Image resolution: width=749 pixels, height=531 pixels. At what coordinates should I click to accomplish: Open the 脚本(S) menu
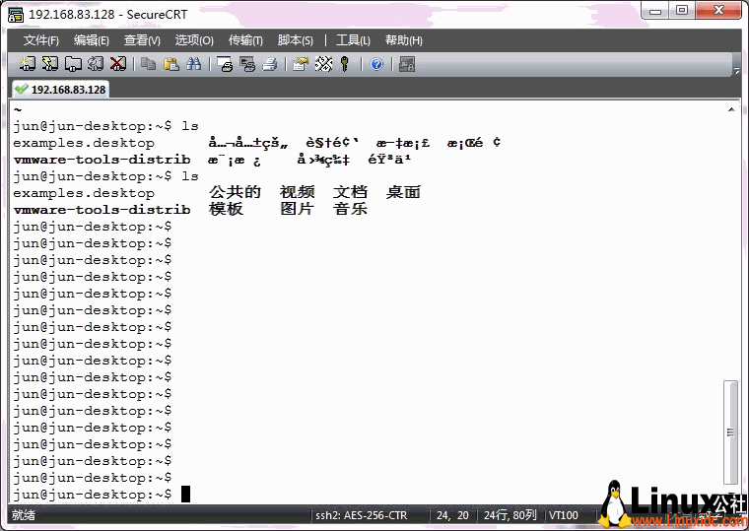[x=296, y=40]
